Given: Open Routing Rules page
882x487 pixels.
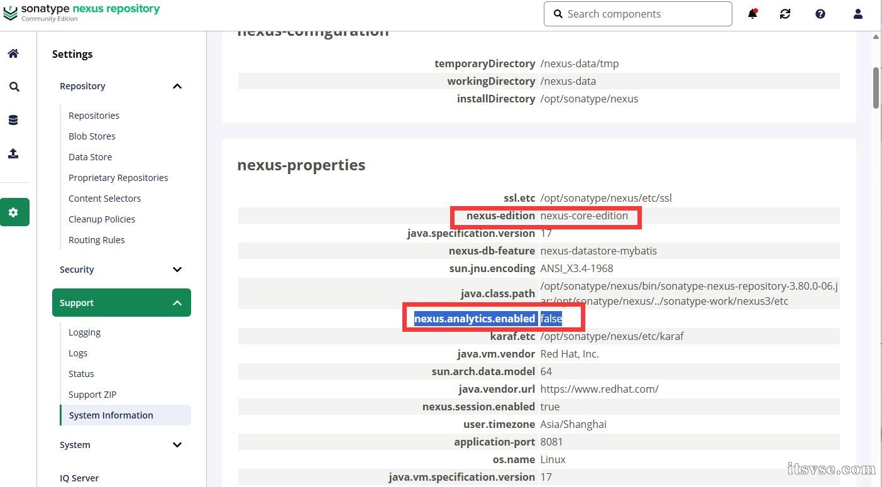Looking at the screenshot, I should [96, 240].
